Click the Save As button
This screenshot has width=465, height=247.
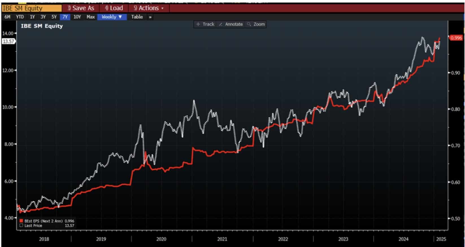pos(81,8)
